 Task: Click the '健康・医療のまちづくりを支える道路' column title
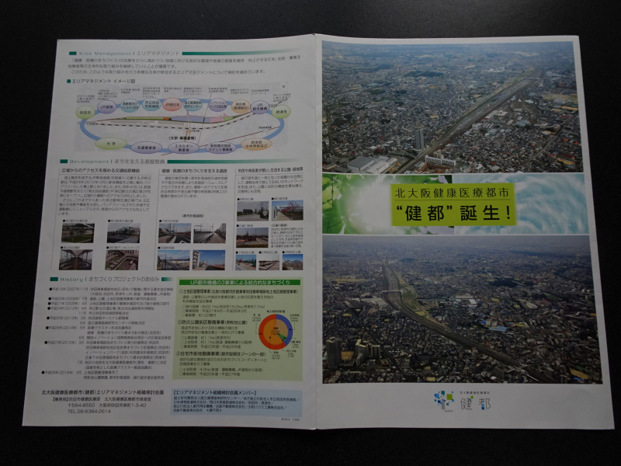(194, 171)
